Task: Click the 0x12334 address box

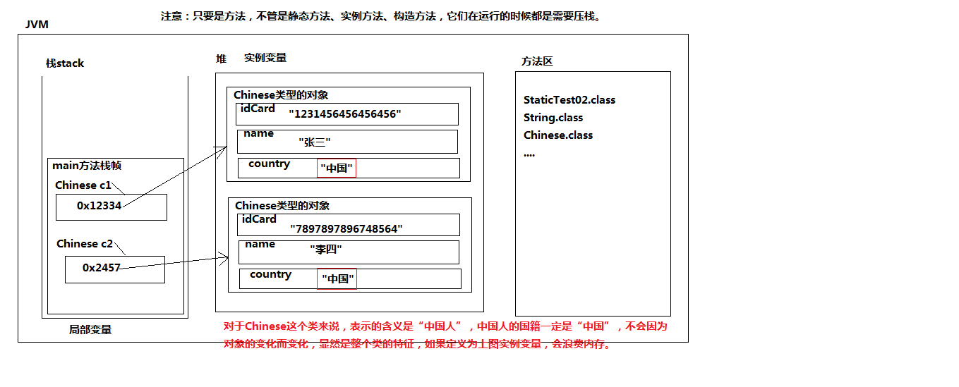Action: (x=111, y=207)
